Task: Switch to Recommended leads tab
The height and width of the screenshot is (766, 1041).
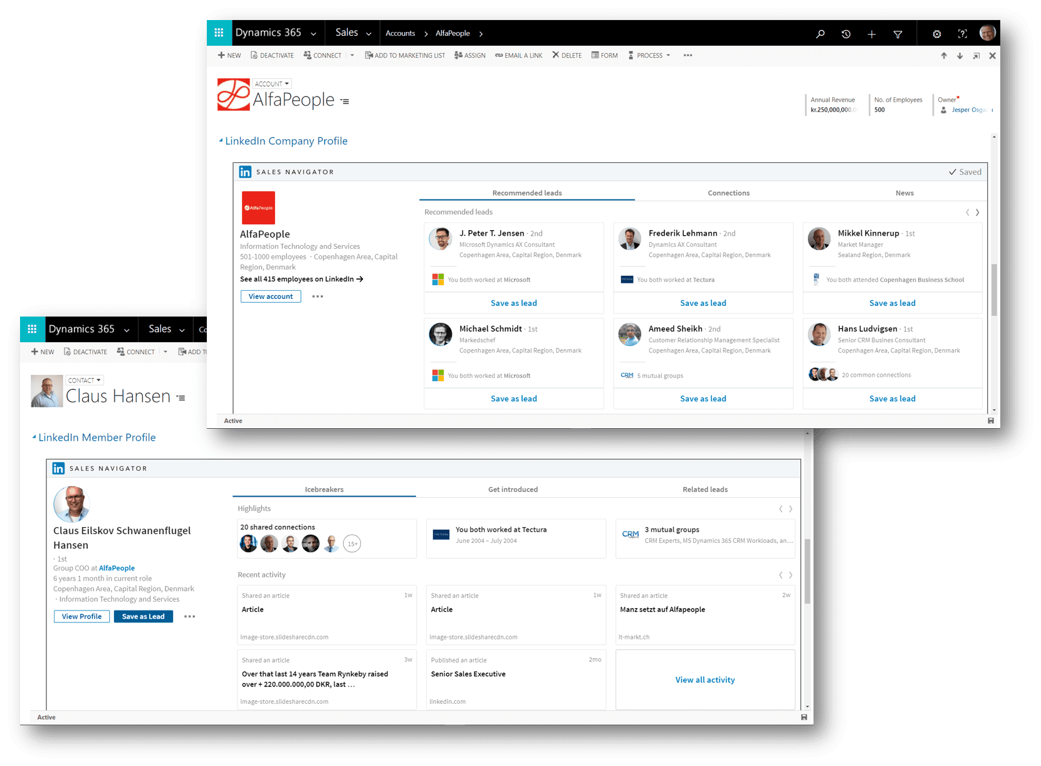Action: pos(527,193)
